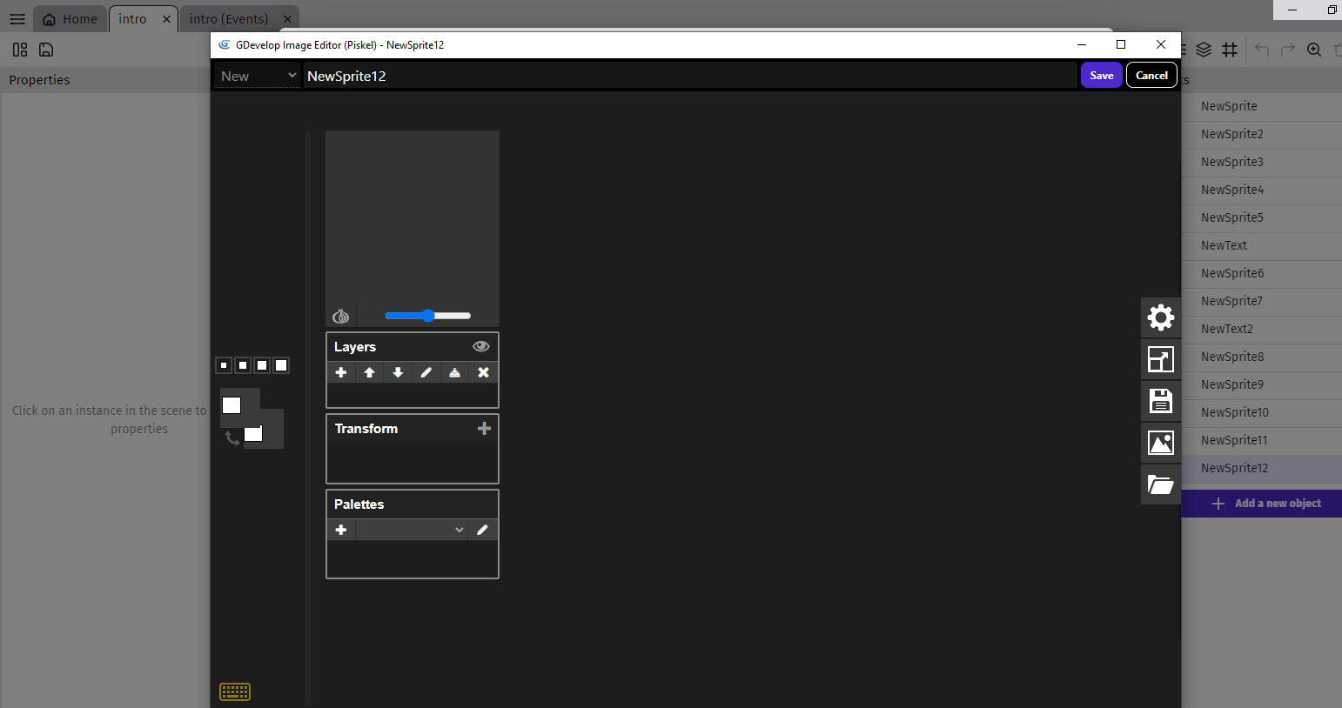Toggle layer visibility with the eye icon

(480, 346)
